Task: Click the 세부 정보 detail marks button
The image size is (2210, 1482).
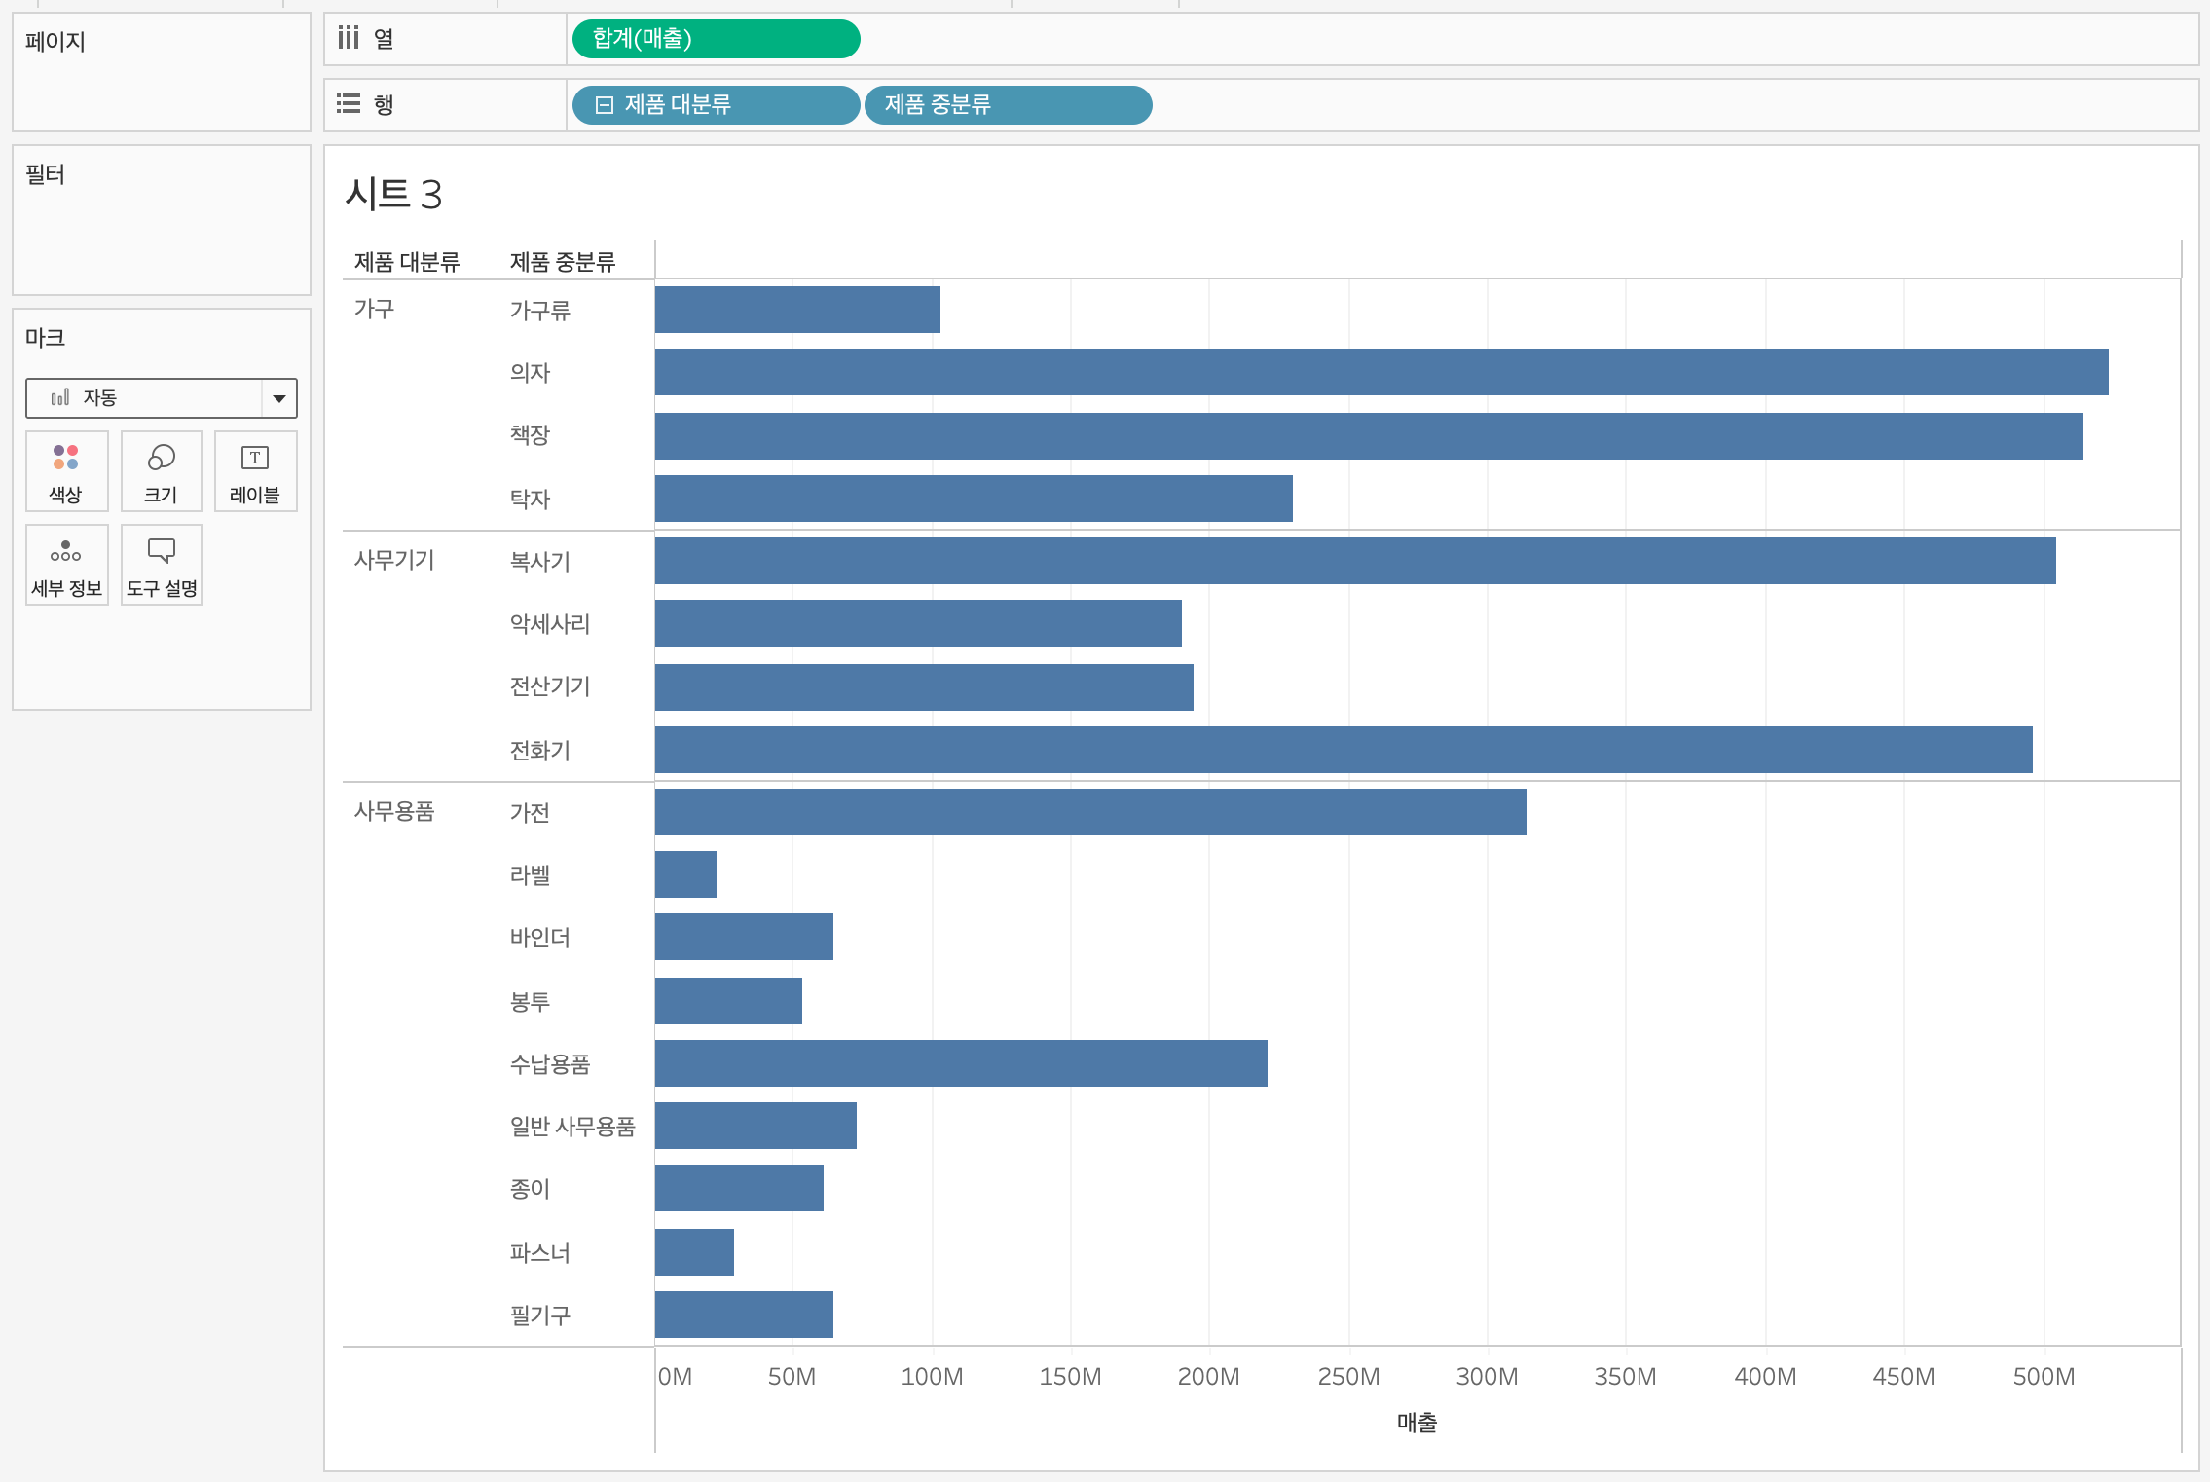Action: point(66,565)
